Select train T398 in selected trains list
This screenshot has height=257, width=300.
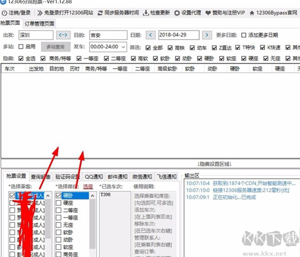coord(105,195)
